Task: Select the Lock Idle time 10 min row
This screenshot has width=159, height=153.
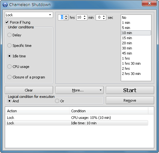Action: (x=77, y=123)
